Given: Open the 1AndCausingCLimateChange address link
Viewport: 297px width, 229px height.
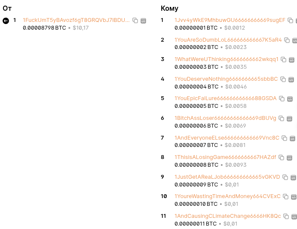Looking at the screenshot, I should (x=227, y=216).
